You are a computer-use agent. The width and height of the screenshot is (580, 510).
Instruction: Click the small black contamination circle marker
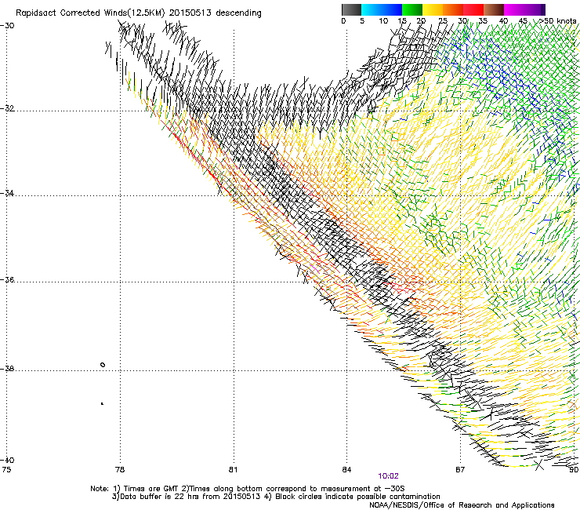point(103,365)
